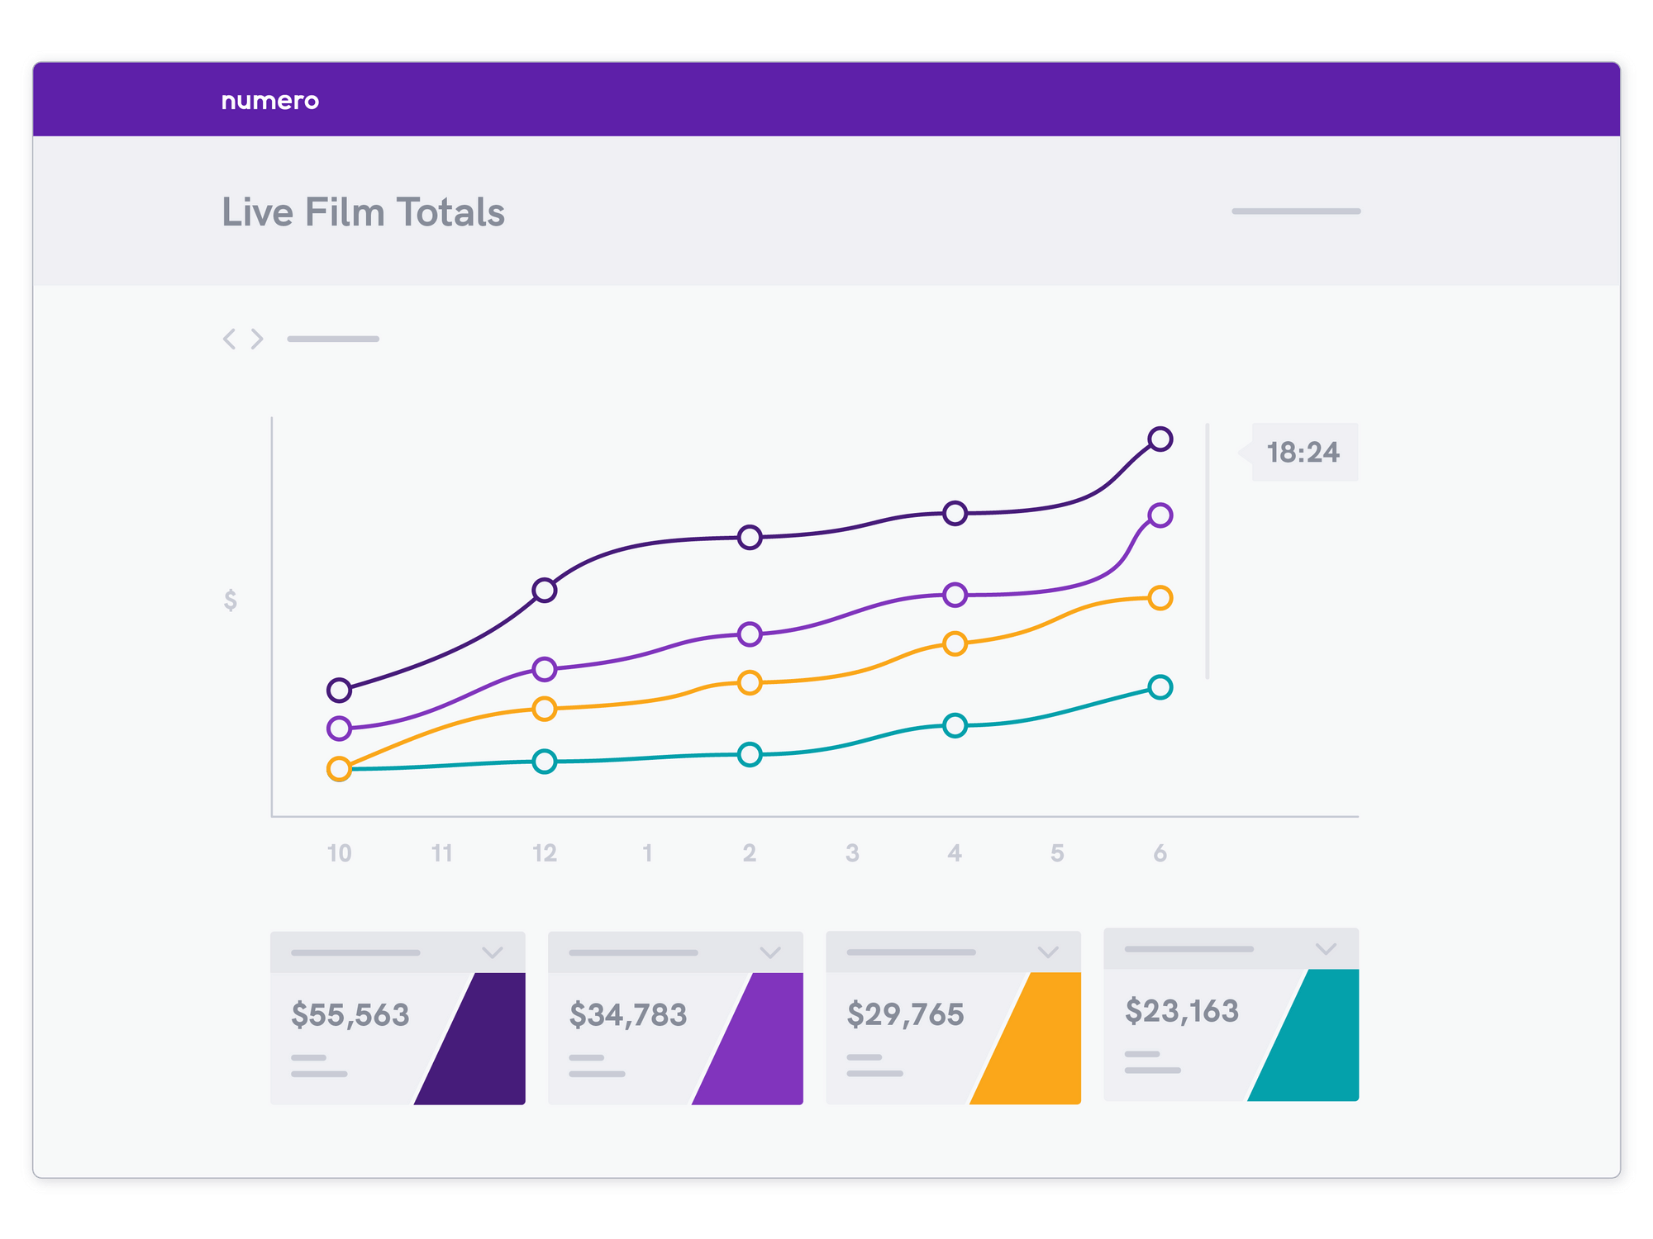Click orange data point at hour 4
The image size is (1653, 1239).
tap(955, 644)
